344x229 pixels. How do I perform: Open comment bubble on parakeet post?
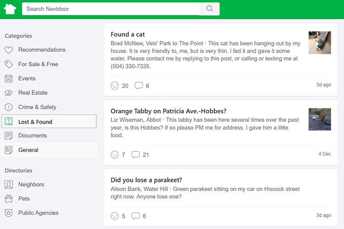click(x=135, y=216)
